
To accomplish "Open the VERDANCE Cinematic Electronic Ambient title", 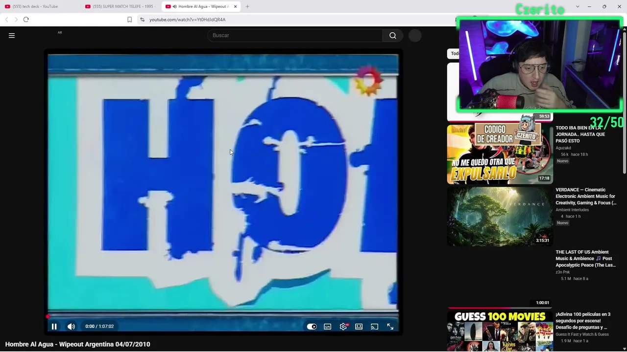I will coord(586,196).
